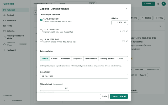Open the Kalendář sidebar item
Screen dimensions: 168x105
[x=15, y=10]
